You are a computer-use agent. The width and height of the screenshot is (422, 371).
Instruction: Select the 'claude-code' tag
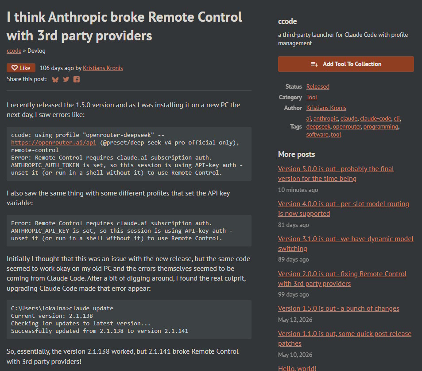[x=376, y=118]
